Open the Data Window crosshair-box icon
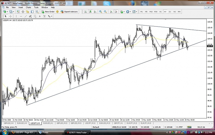The width and height of the screenshot is (215, 135). [23, 12]
